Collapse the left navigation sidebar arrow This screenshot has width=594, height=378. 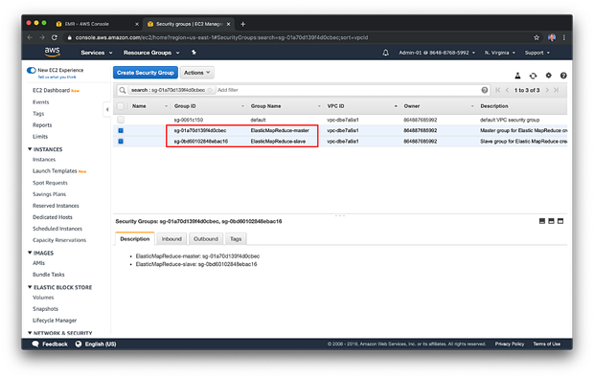tap(107, 109)
